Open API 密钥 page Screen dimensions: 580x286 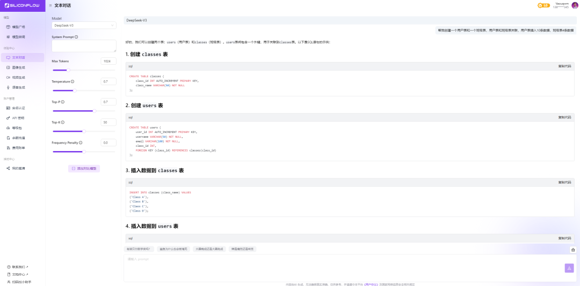(22, 118)
